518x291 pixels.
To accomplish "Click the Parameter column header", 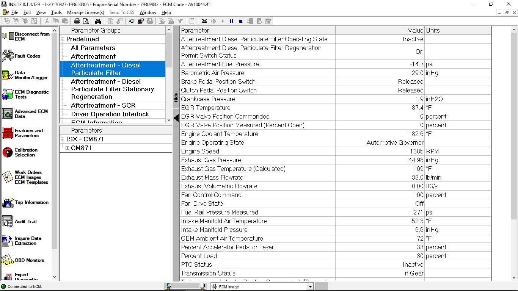I will click(x=257, y=30).
